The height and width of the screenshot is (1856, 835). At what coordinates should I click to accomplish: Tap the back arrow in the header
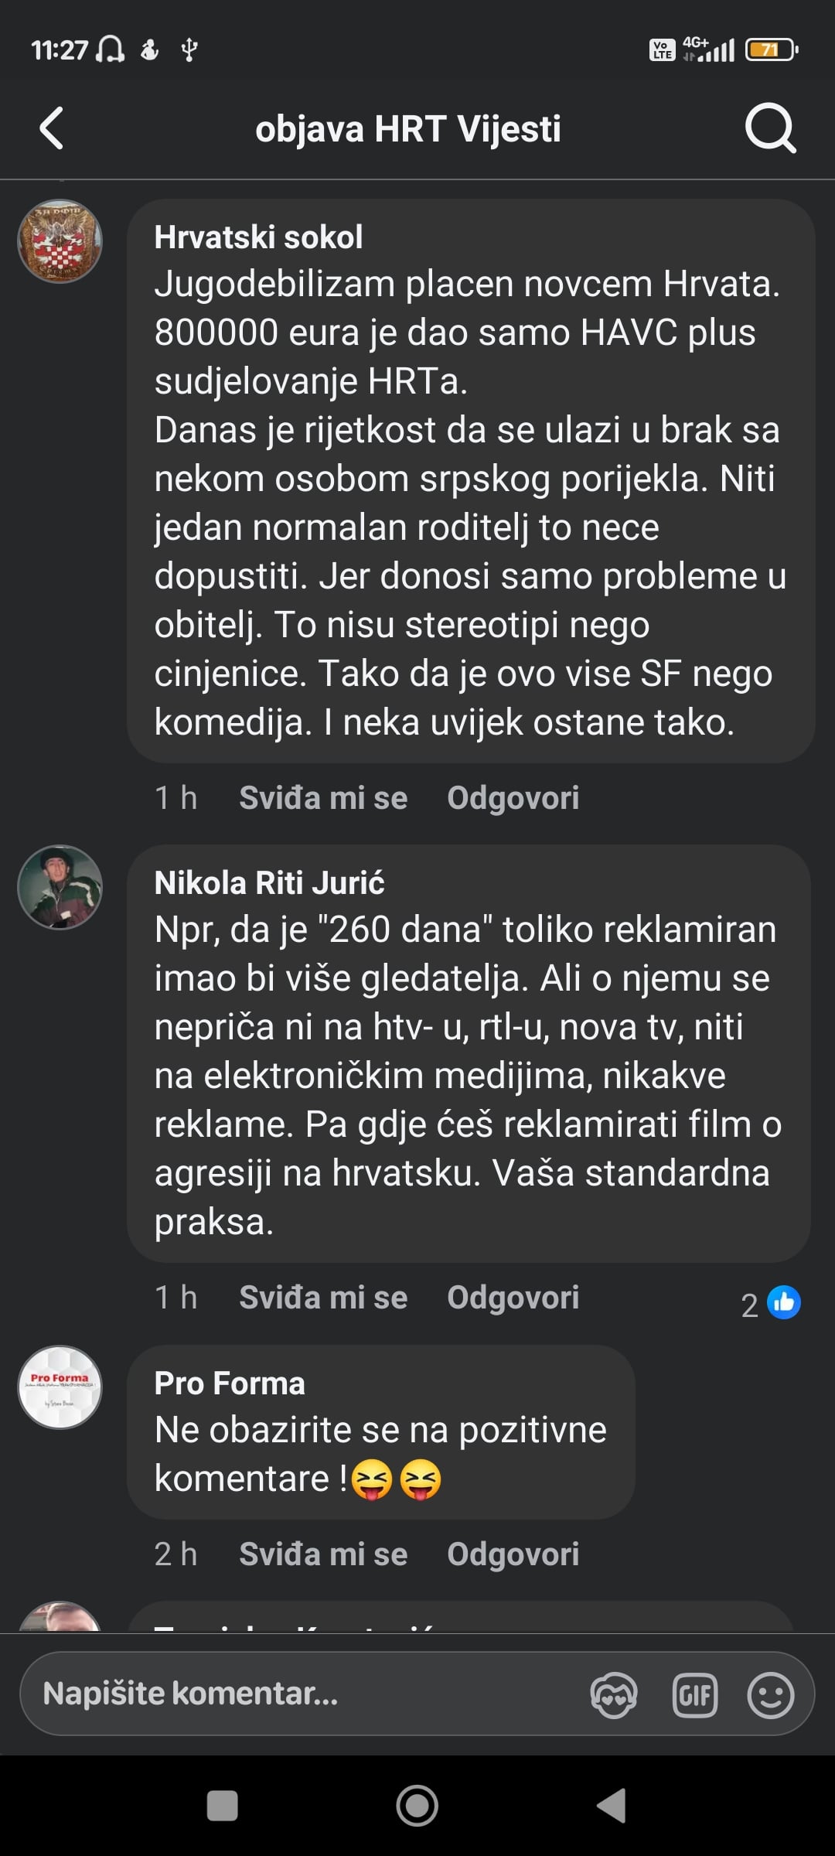(52, 128)
